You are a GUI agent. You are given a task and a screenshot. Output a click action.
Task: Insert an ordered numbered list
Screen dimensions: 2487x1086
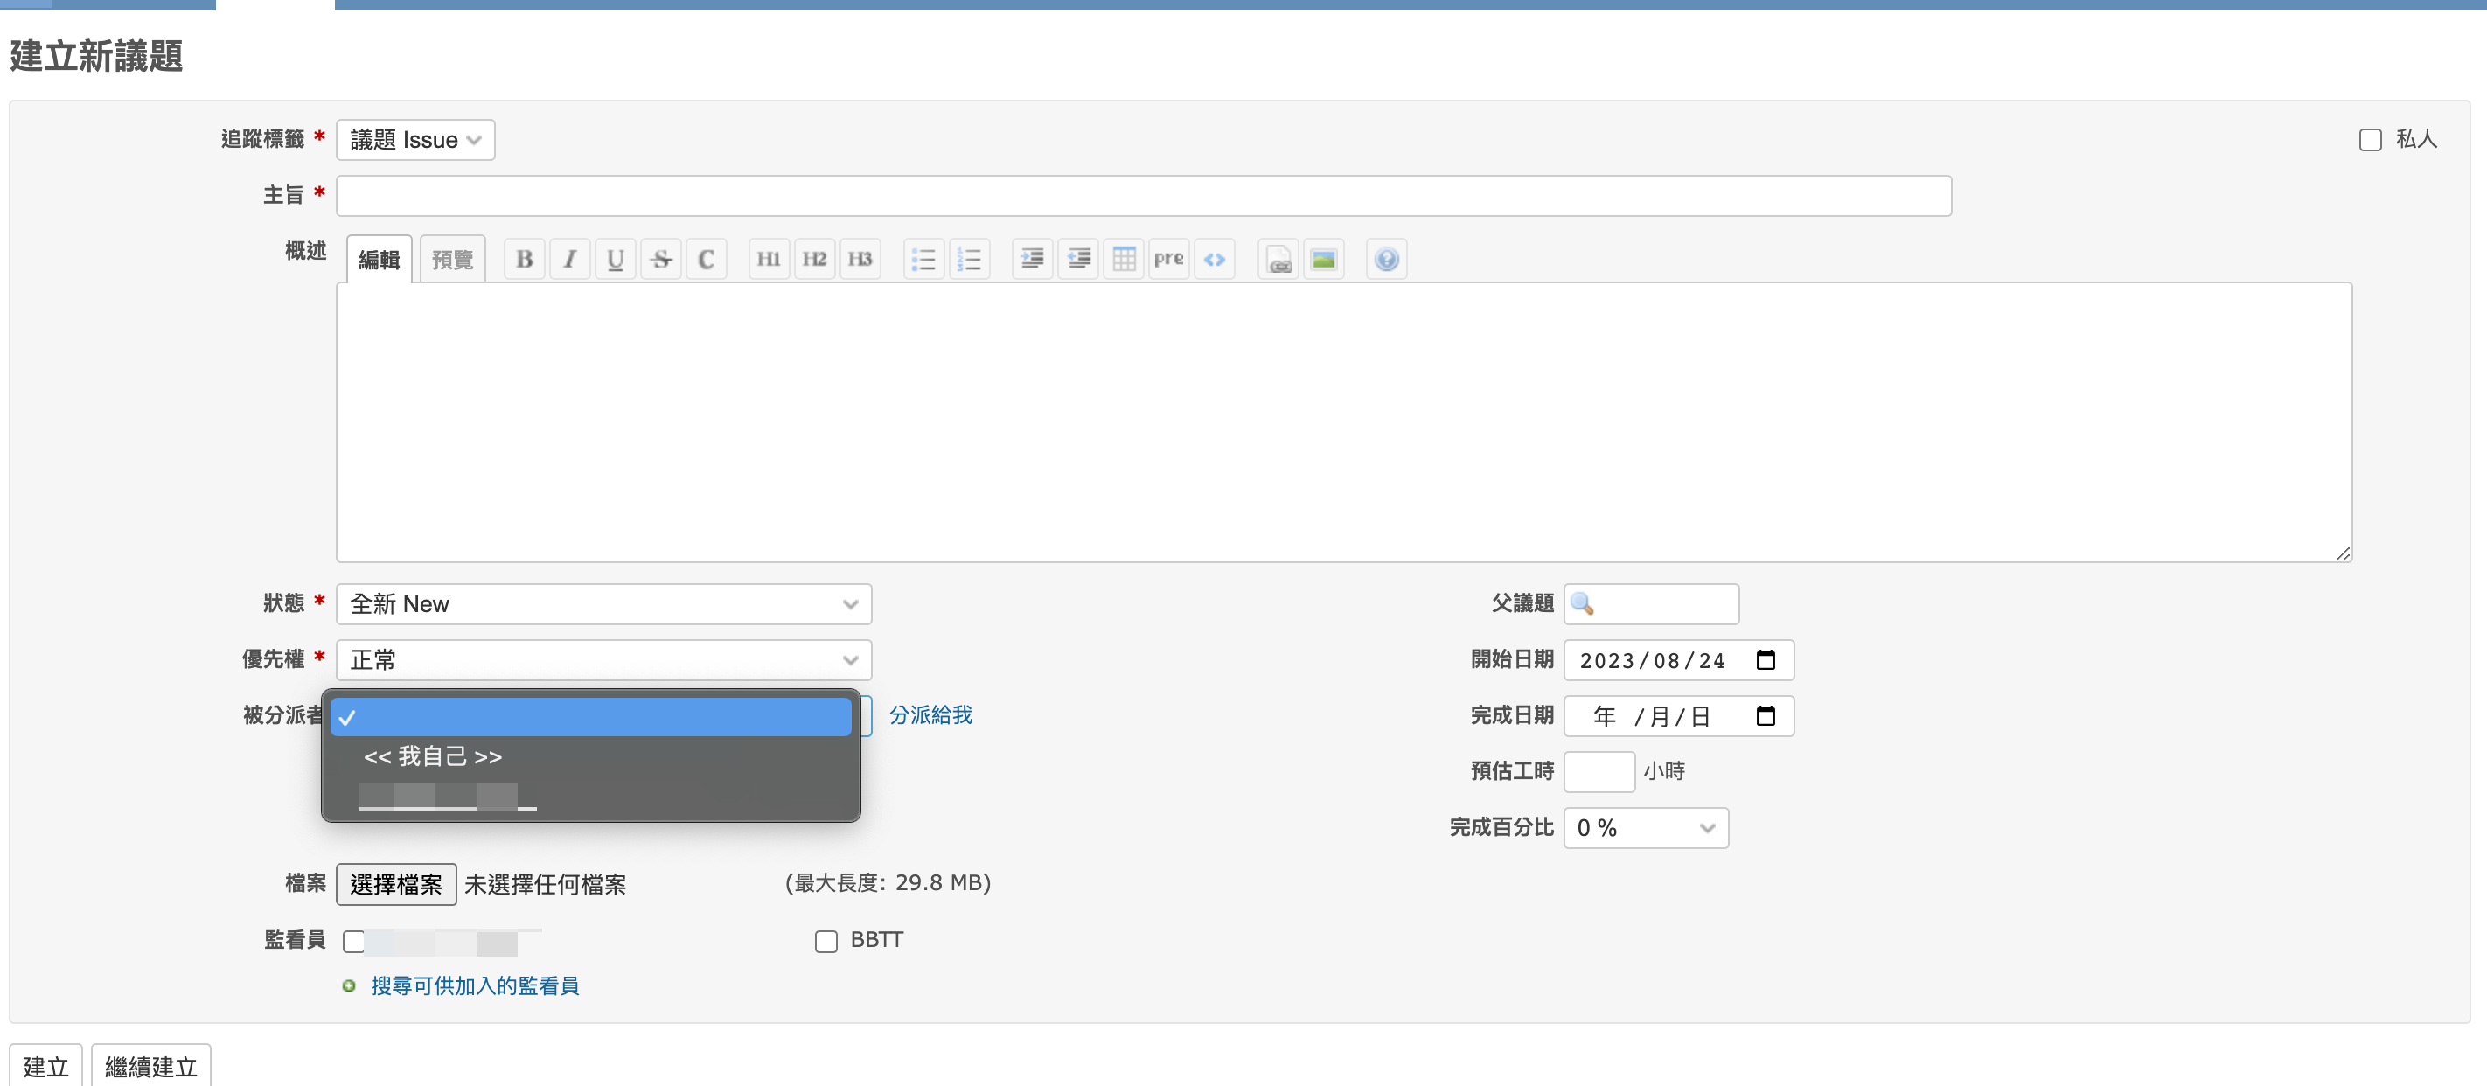pos(968,259)
